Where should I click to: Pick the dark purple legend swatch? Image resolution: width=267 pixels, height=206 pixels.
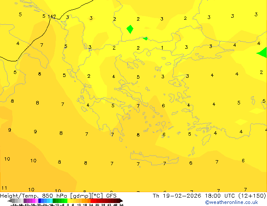[x=25, y=201]
